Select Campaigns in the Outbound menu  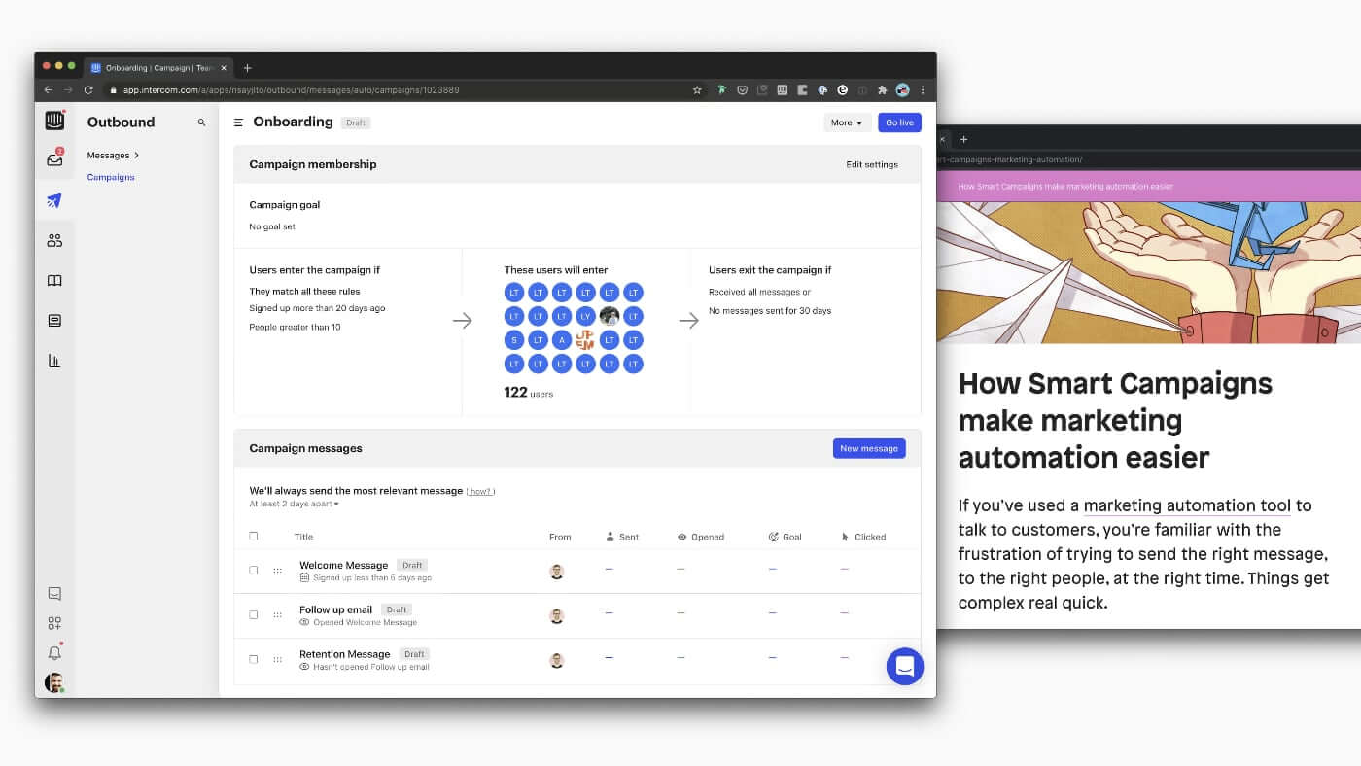[111, 178]
